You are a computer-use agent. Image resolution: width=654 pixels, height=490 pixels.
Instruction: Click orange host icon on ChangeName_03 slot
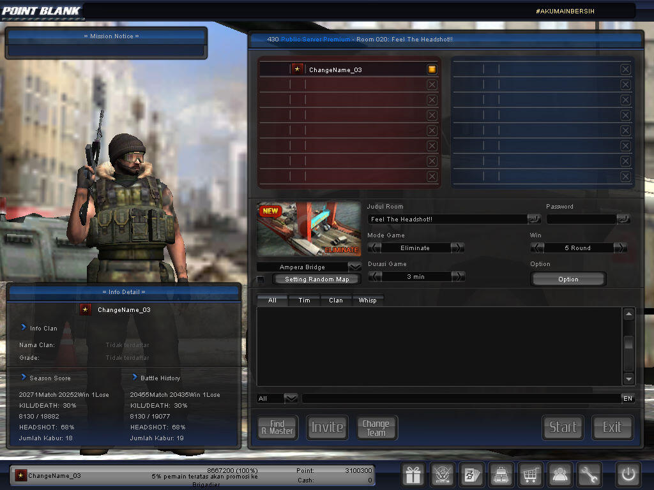point(432,69)
